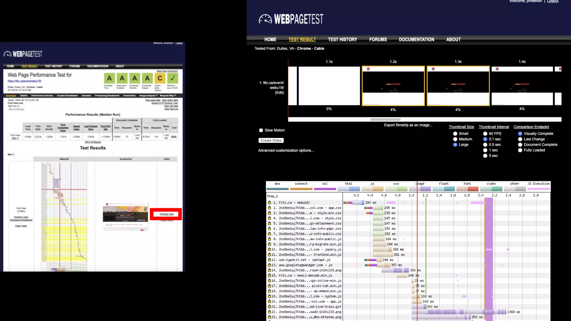Expand Advanced customization options
571x321 pixels.
286,150
